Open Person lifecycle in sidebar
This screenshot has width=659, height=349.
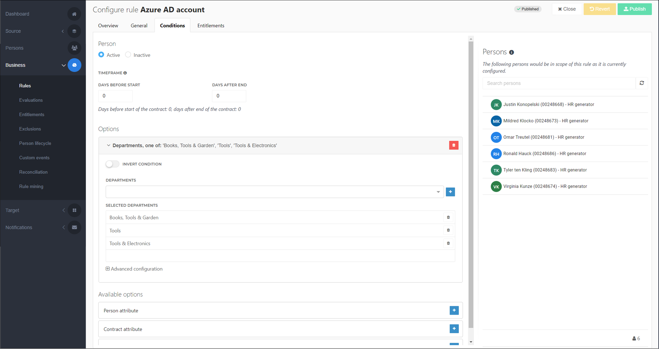[35, 144]
